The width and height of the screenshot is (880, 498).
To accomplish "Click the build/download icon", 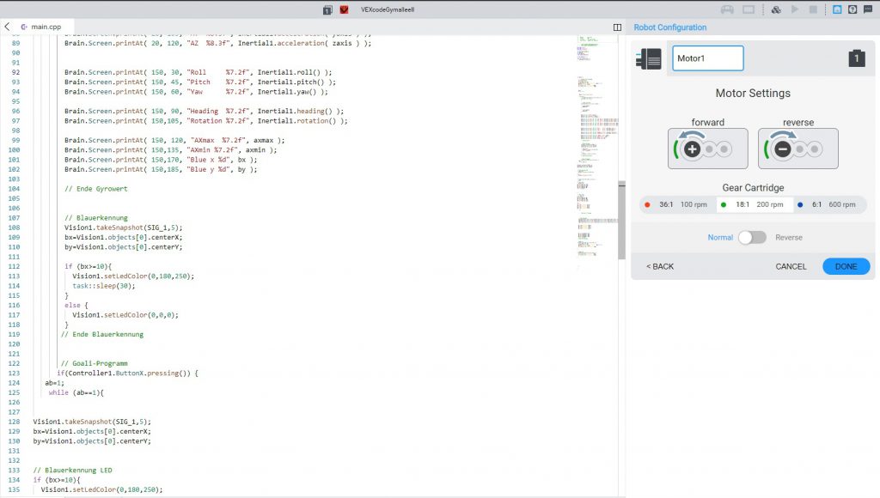I will click(776, 9).
